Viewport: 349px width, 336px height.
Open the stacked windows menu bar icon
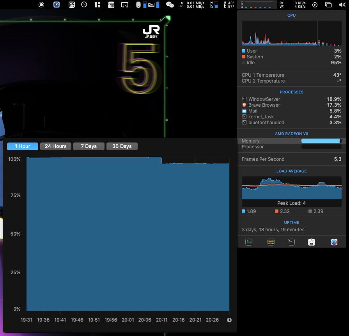tap(328, 5)
